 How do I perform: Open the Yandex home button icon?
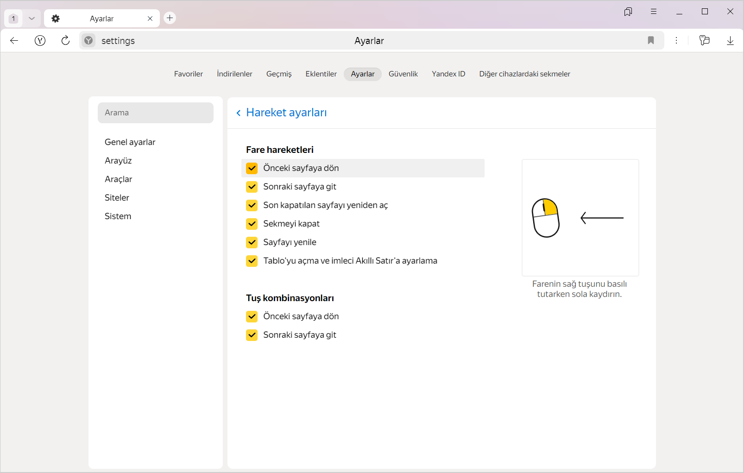[x=40, y=41]
